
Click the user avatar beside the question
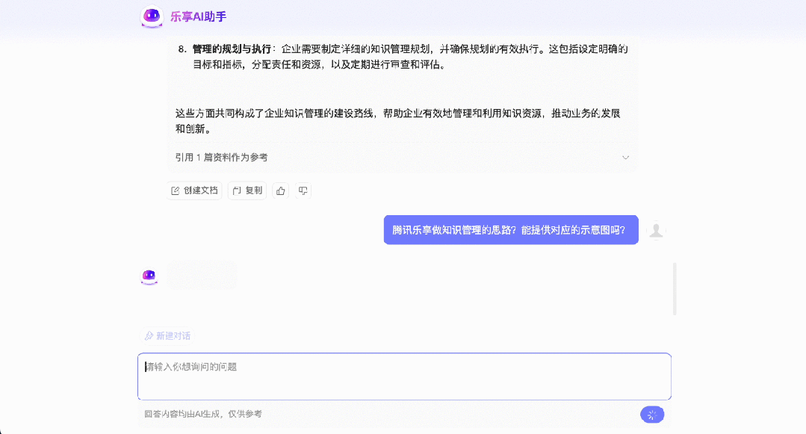pyautogui.click(x=656, y=230)
